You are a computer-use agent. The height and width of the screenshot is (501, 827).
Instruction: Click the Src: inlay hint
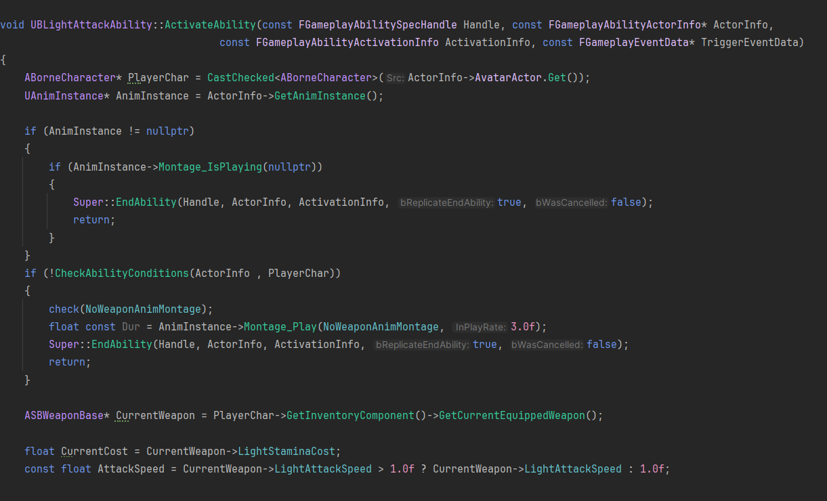point(395,79)
